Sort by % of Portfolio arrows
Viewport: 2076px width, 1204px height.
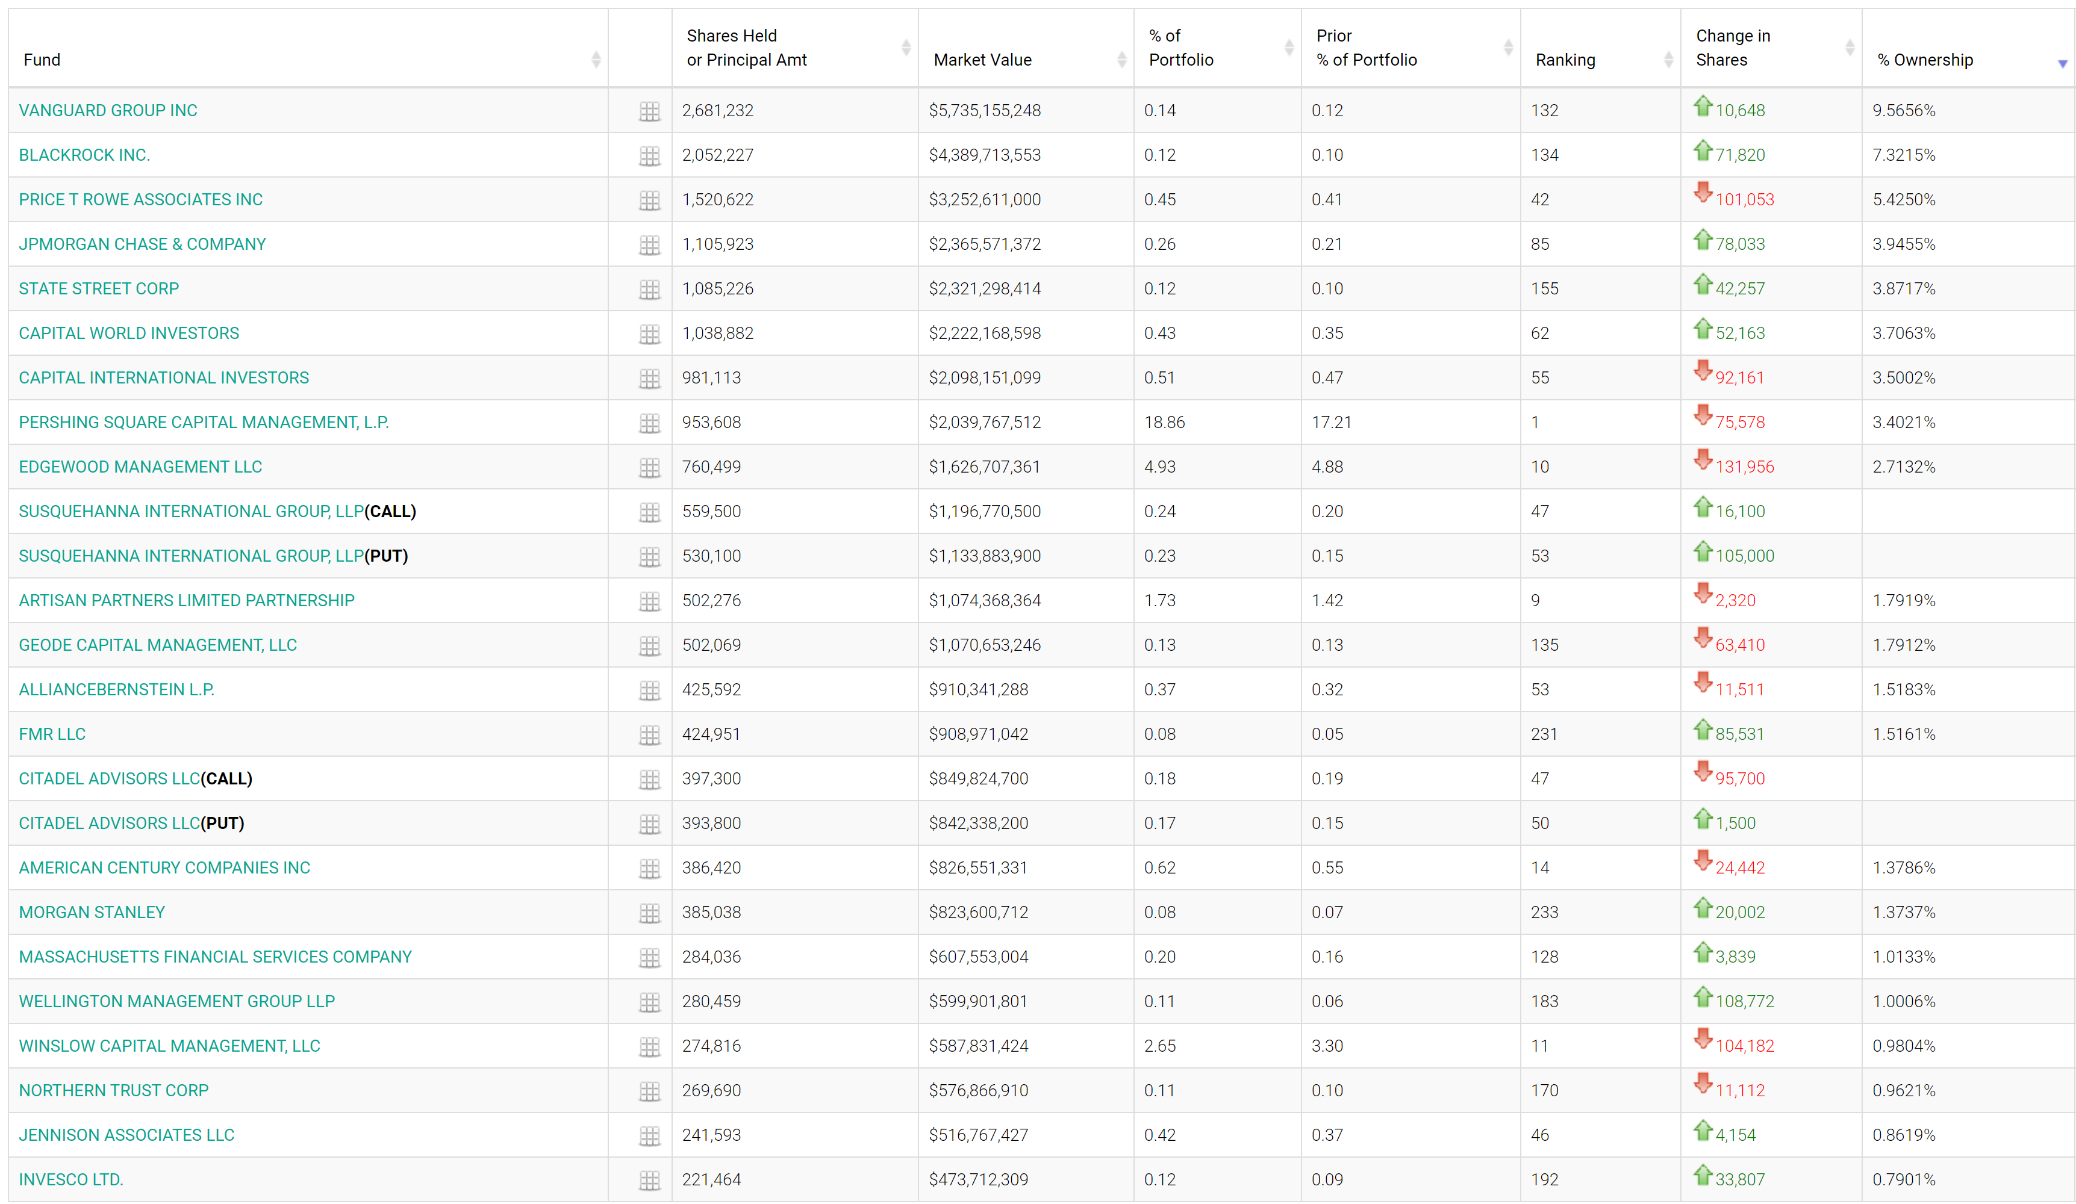1288,48
